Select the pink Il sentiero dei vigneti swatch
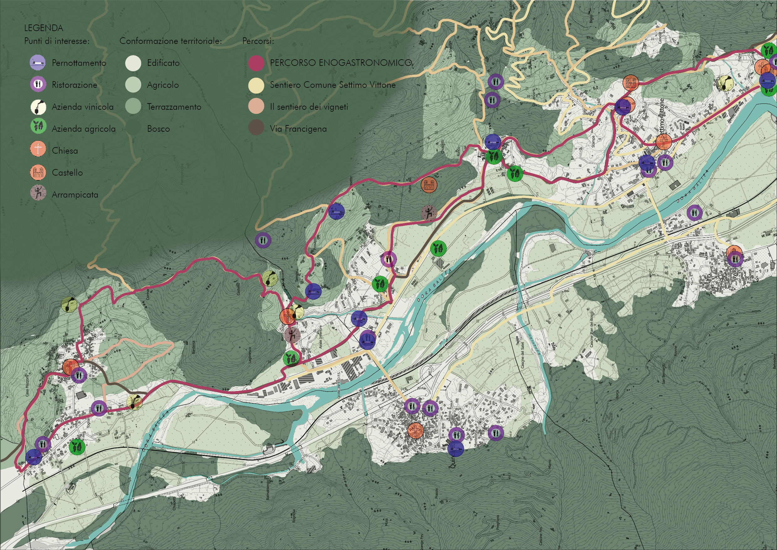Viewport: 777px width, 550px height. pos(256,106)
